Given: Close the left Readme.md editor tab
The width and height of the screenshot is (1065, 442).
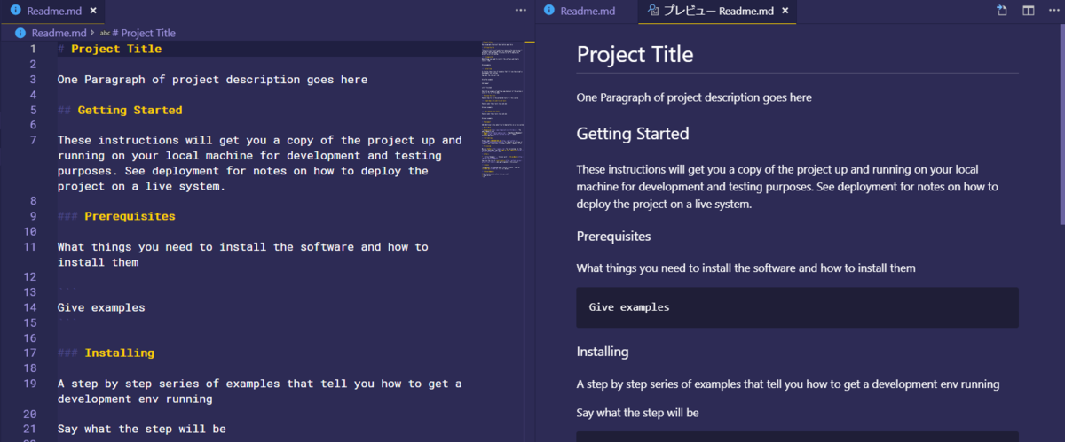Looking at the screenshot, I should click(92, 11).
